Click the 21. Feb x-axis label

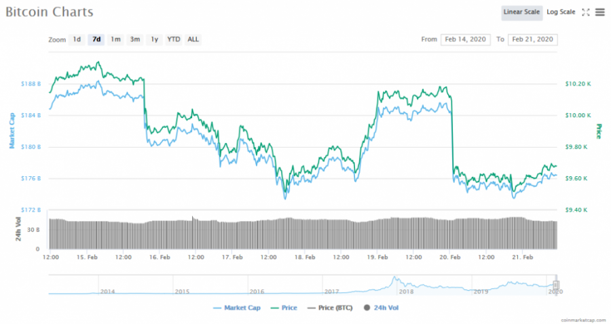click(x=523, y=257)
